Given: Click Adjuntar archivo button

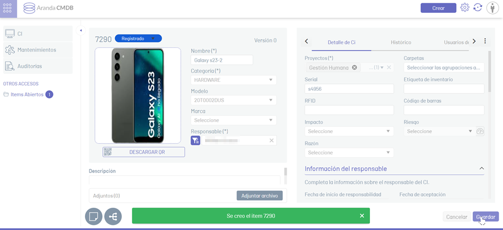Looking at the screenshot, I should [x=259, y=195].
